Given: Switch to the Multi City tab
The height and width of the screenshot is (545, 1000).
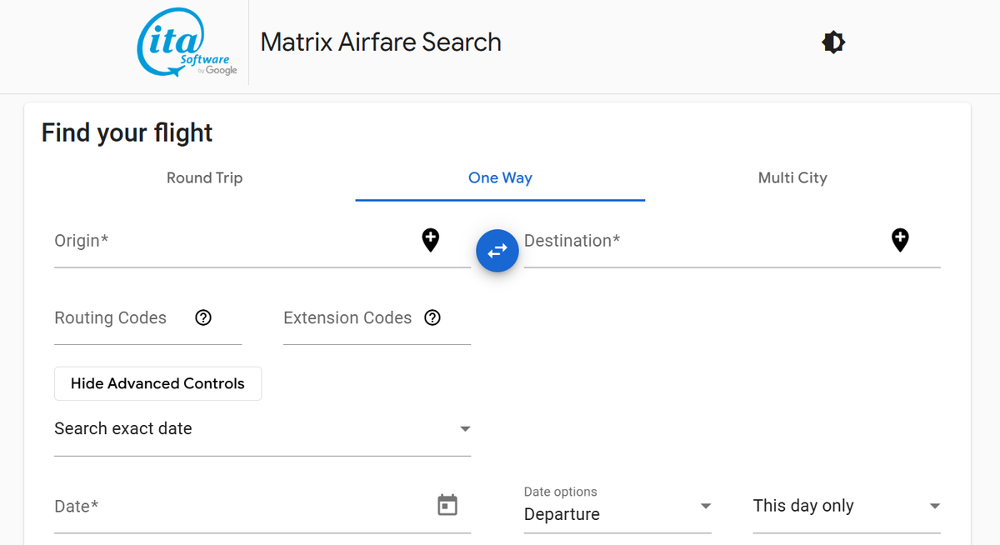Looking at the screenshot, I should click(x=792, y=177).
